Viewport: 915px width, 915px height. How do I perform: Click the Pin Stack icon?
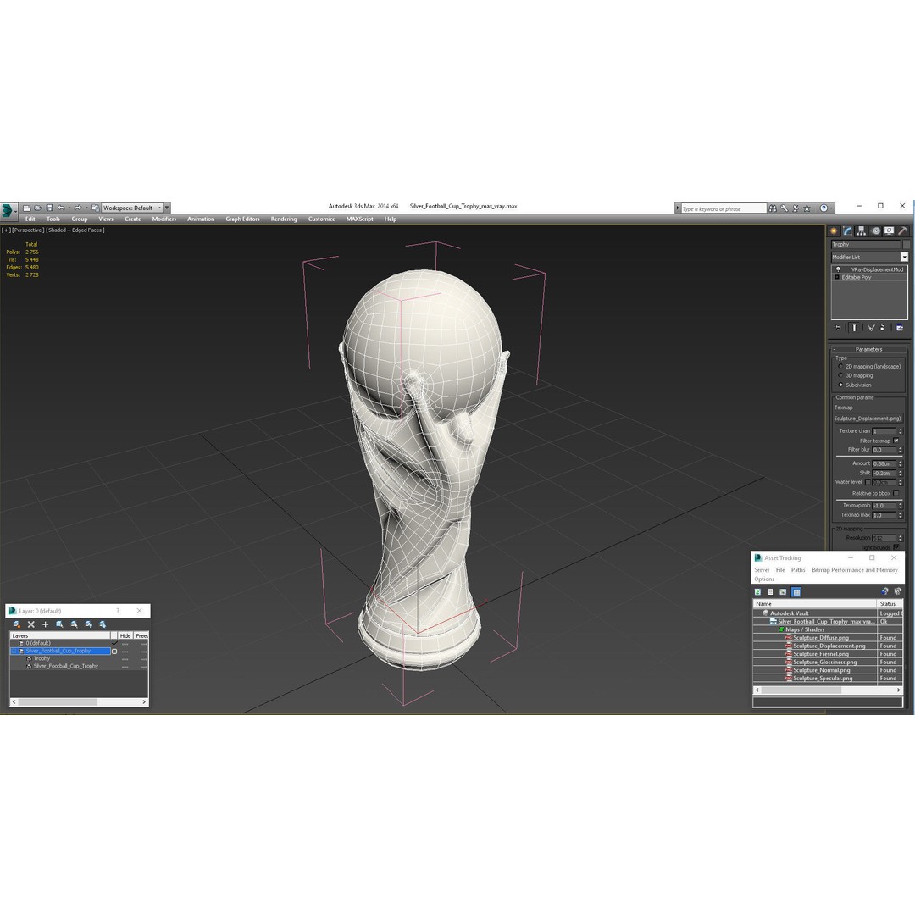point(838,328)
